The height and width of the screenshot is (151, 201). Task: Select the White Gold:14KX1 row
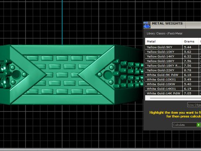click(173, 89)
